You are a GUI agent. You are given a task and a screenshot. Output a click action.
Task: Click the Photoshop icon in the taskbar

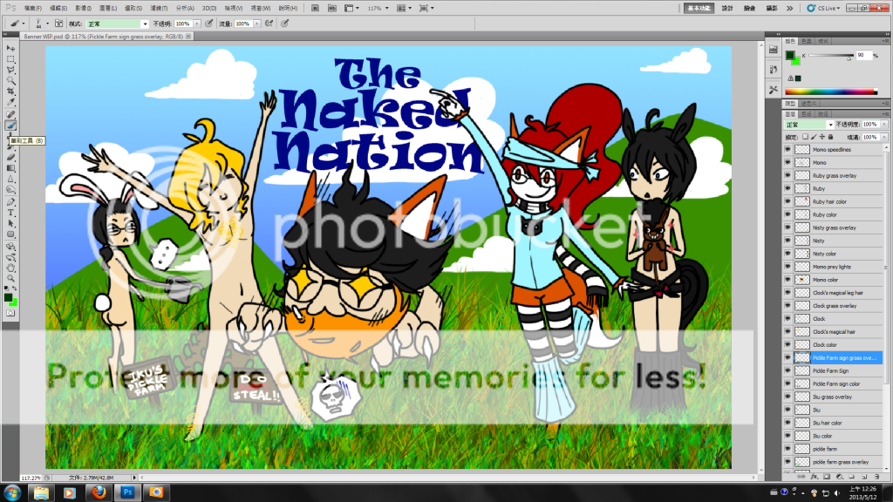click(127, 492)
